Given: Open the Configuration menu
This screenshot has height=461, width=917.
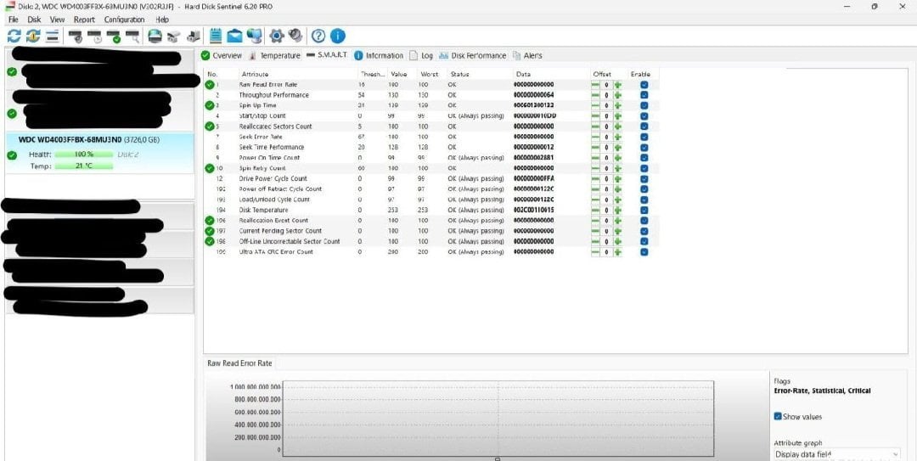Looking at the screenshot, I should pyautogui.click(x=126, y=20).
